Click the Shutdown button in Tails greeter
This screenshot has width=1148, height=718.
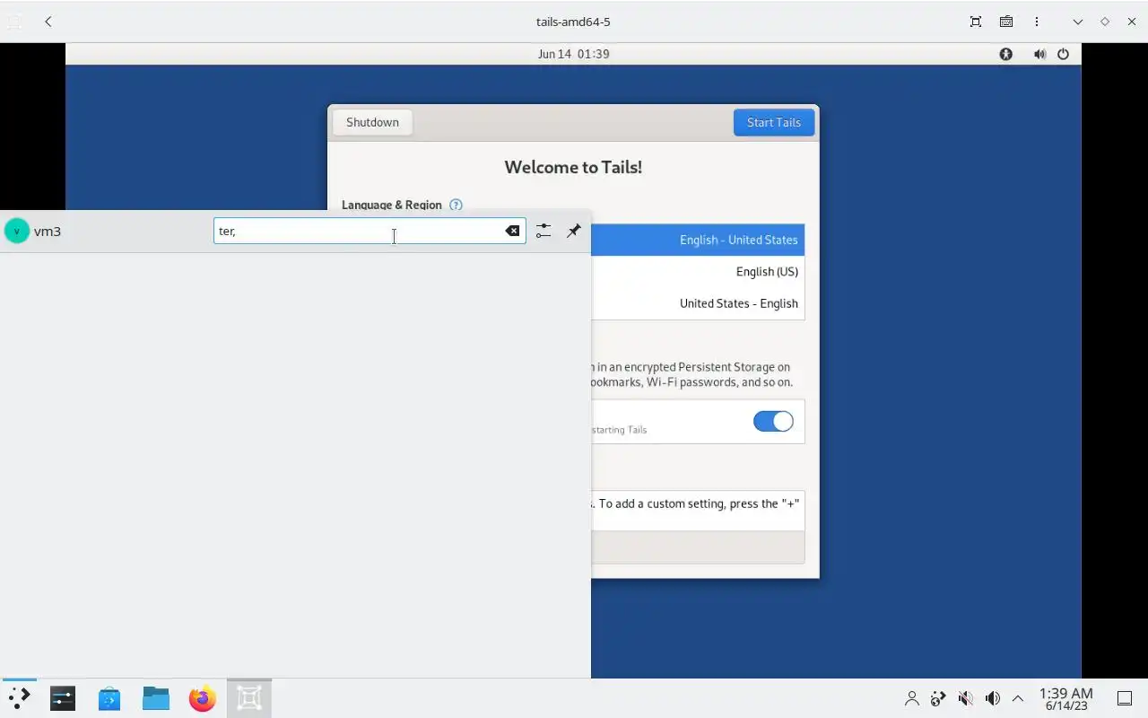372,122
